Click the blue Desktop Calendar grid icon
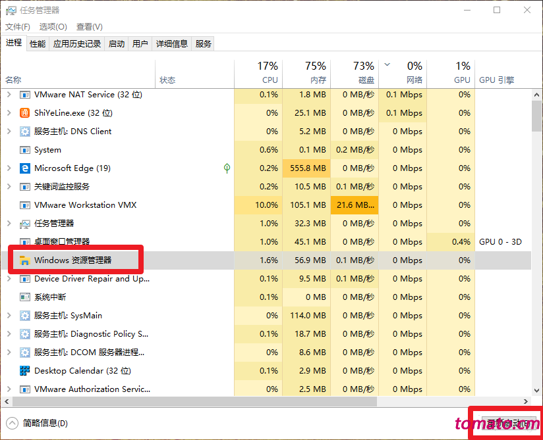This screenshot has width=543, height=440. (24, 370)
